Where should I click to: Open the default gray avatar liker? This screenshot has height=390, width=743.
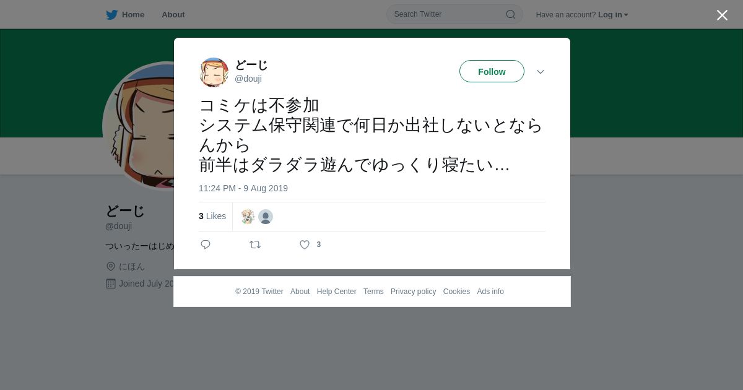(266, 217)
